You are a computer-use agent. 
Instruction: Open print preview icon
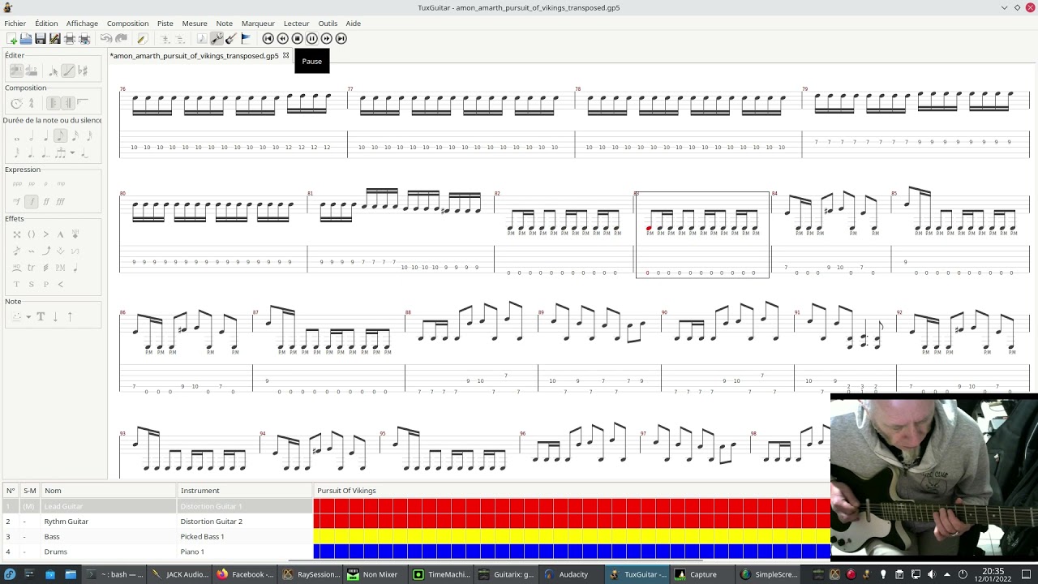click(84, 38)
